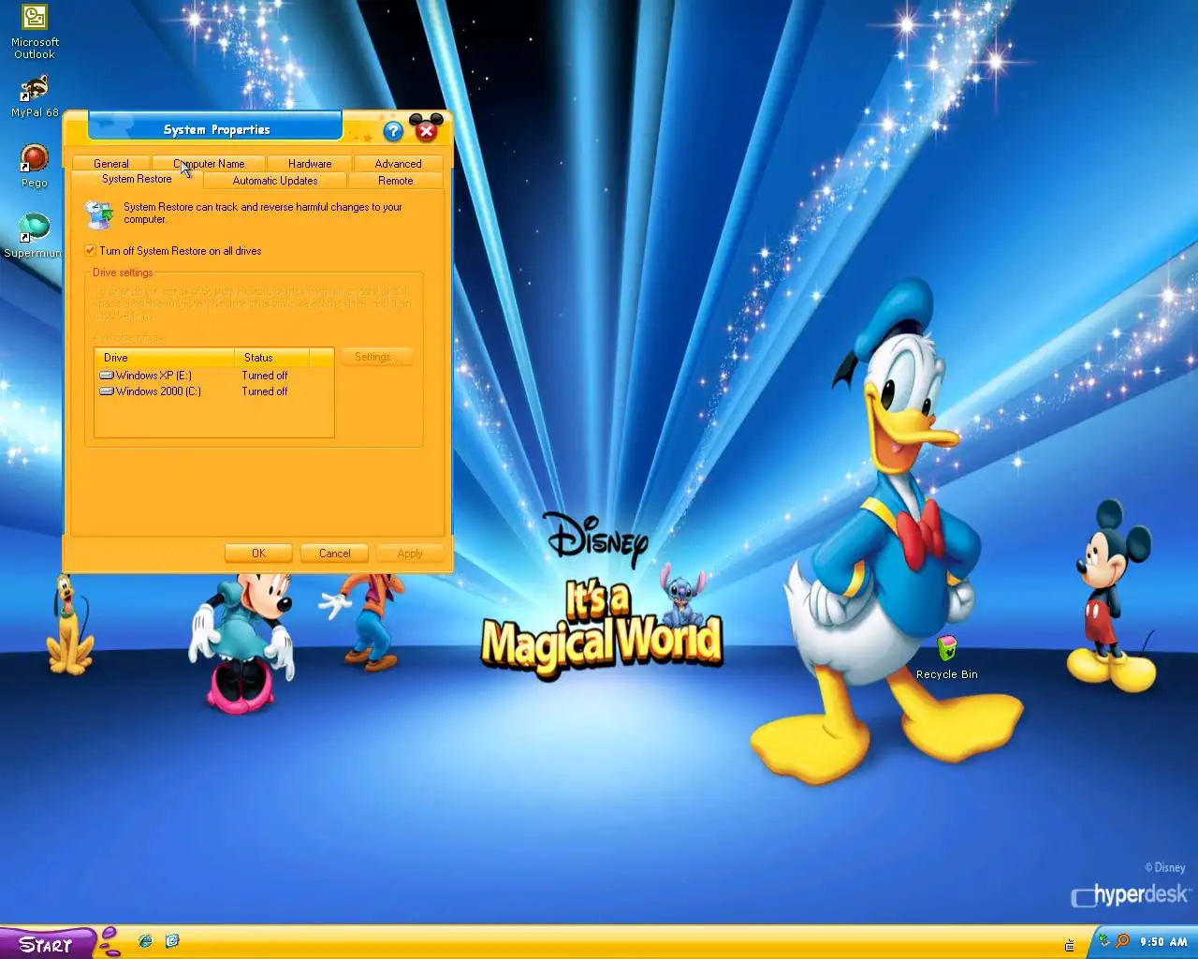Click the green tray icon beside the magnifier
Screen dimensions: 1198x959
[1103, 940]
